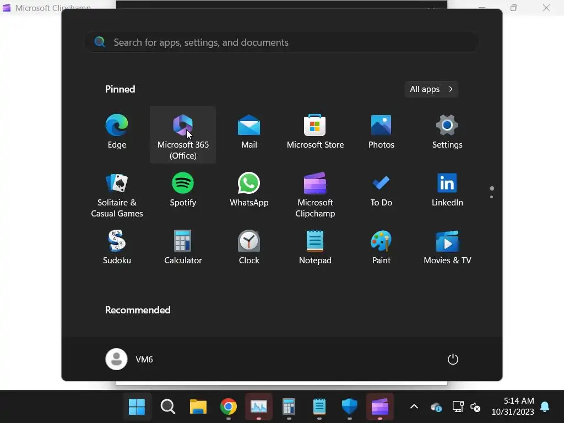Open the power options button
The image size is (564, 423).
(453, 359)
